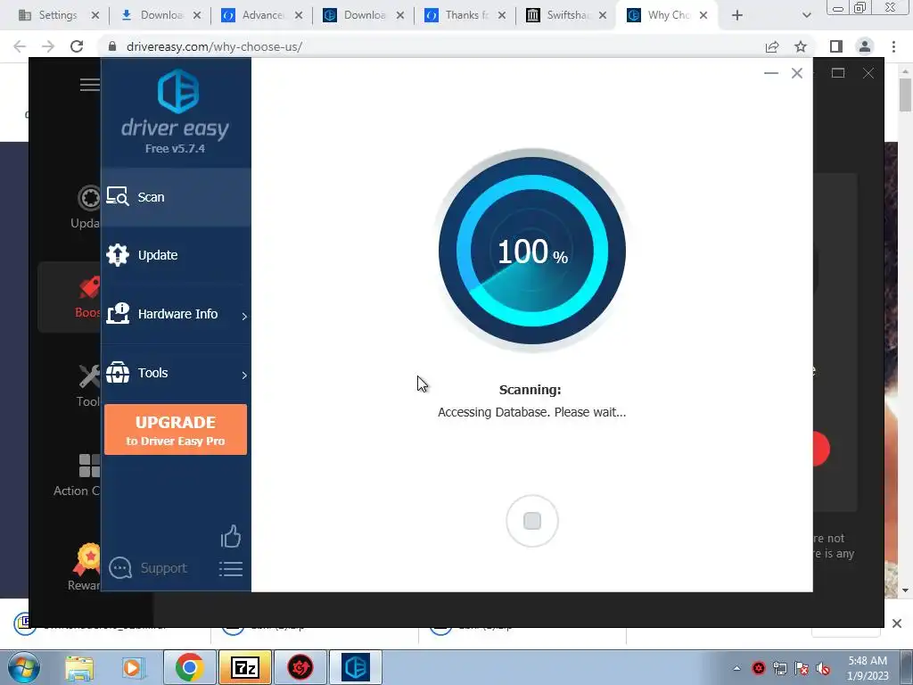
Task: Click Boost rocket icon in background app
Action: point(89,288)
